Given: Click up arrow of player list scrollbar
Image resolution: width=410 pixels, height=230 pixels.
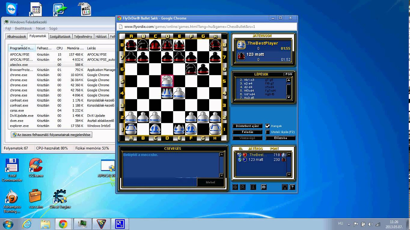Looking at the screenshot, I should tap(289, 155).
